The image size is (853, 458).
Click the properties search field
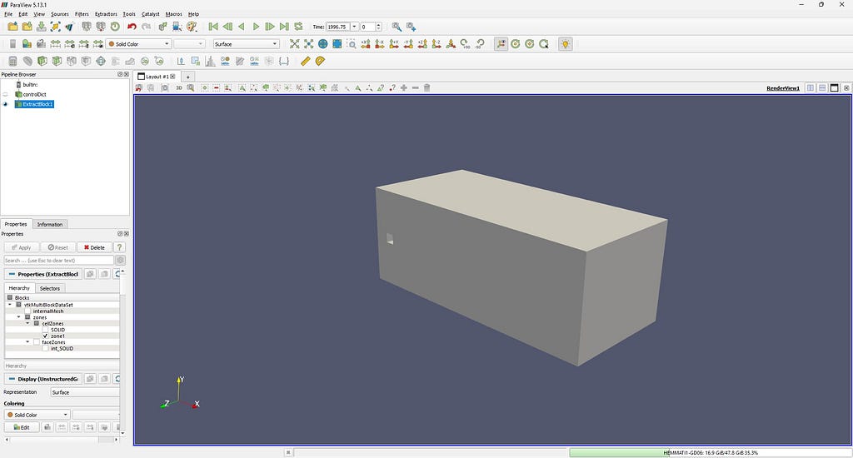coord(59,261)
